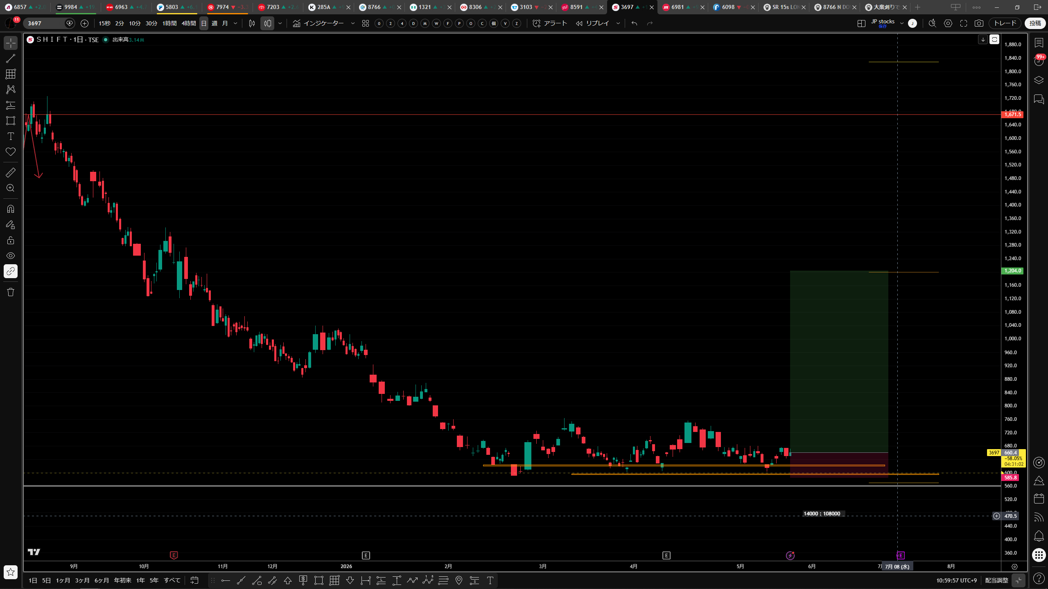Toggle fullscreen mode icon

pyautogui.click(x=964, y=23)
